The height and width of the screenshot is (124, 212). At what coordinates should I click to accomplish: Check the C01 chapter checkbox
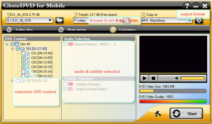click(23, 53)
